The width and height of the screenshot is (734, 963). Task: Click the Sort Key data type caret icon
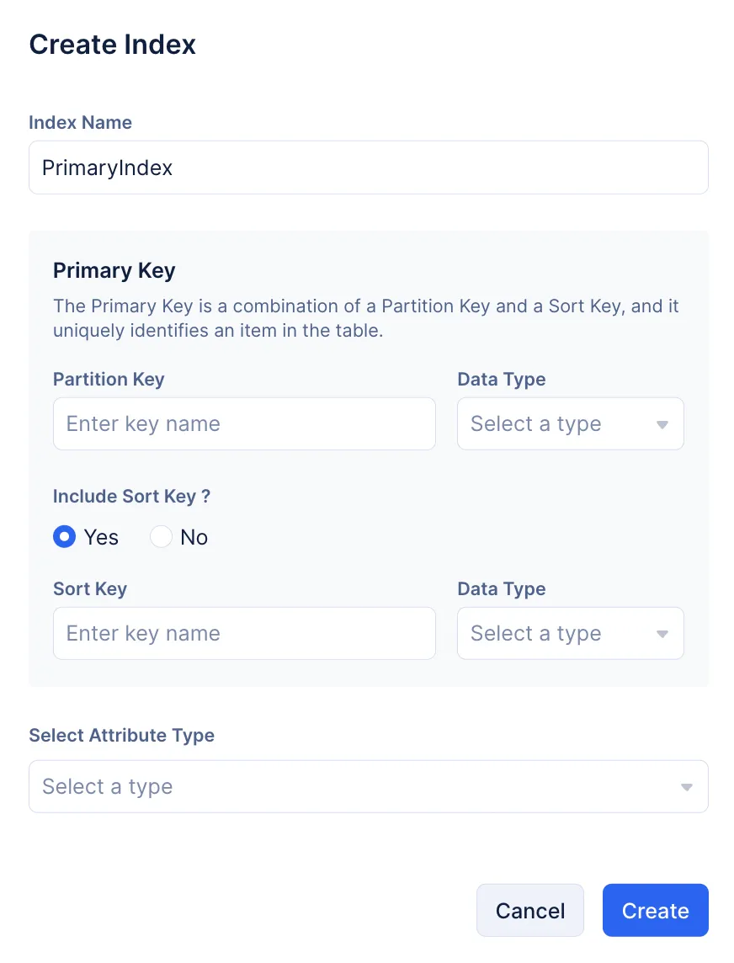coord(662,634)
